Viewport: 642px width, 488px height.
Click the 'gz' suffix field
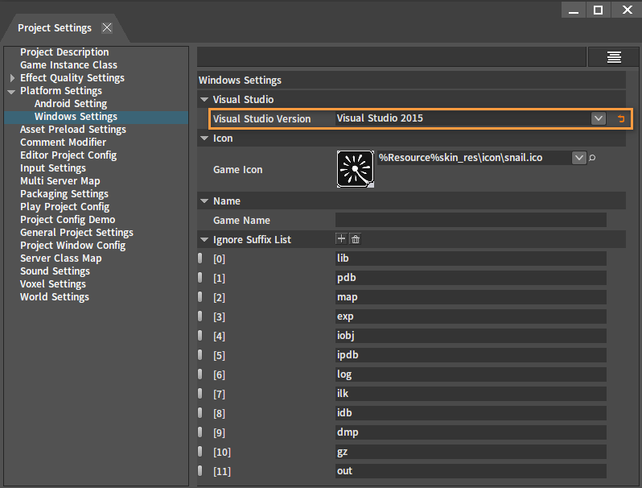(x=471, y=452)
